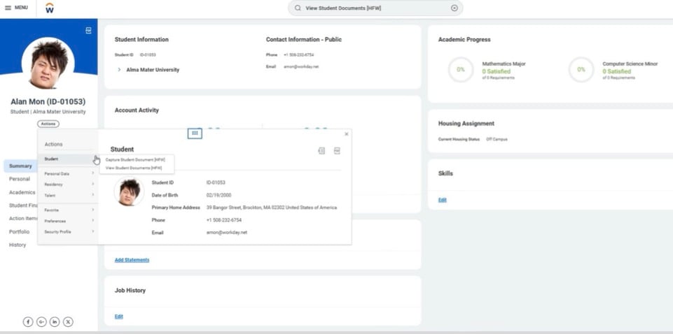Screen dimensions: 673x334
Task: Click Computer Science Minor 0 Satisfied text
Action: click(x=617, y=71)
